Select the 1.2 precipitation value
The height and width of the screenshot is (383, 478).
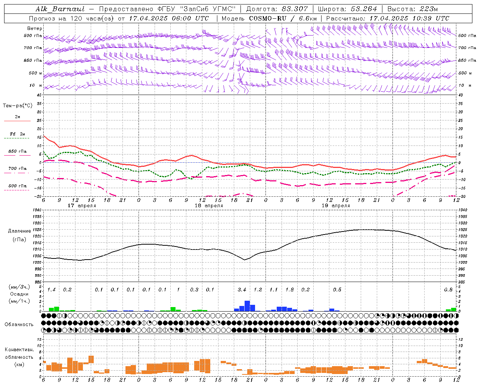(x=258, y=289)
